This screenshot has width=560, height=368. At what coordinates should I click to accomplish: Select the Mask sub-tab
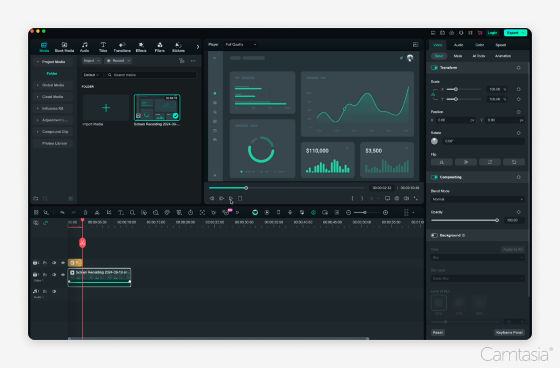(x=458, y=56)
